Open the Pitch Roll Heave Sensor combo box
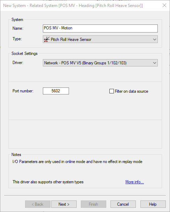This screenshot has height=212, width=170. pyautogui.click(x=100, y=39)
